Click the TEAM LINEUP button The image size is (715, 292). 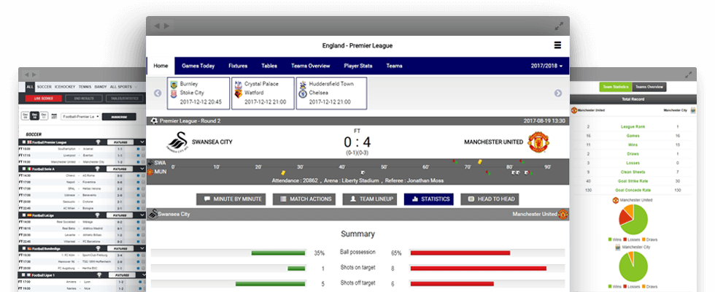click(x=370, y=199)
